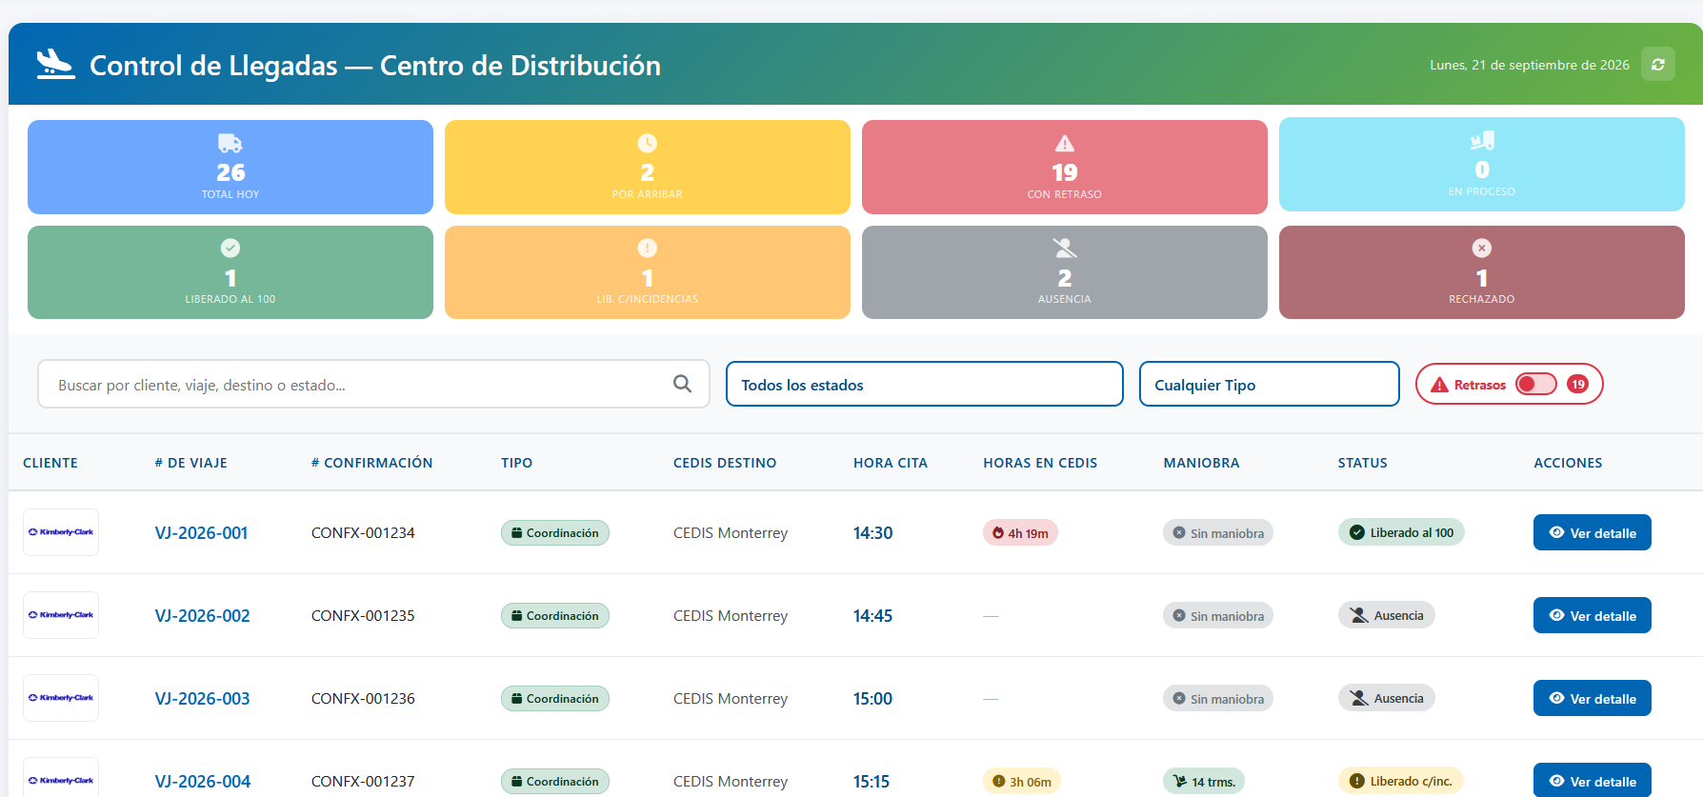Viewport: 1703px width, 797px height.
Task: Click appointment time 15:15
Action: coord(872,781)
